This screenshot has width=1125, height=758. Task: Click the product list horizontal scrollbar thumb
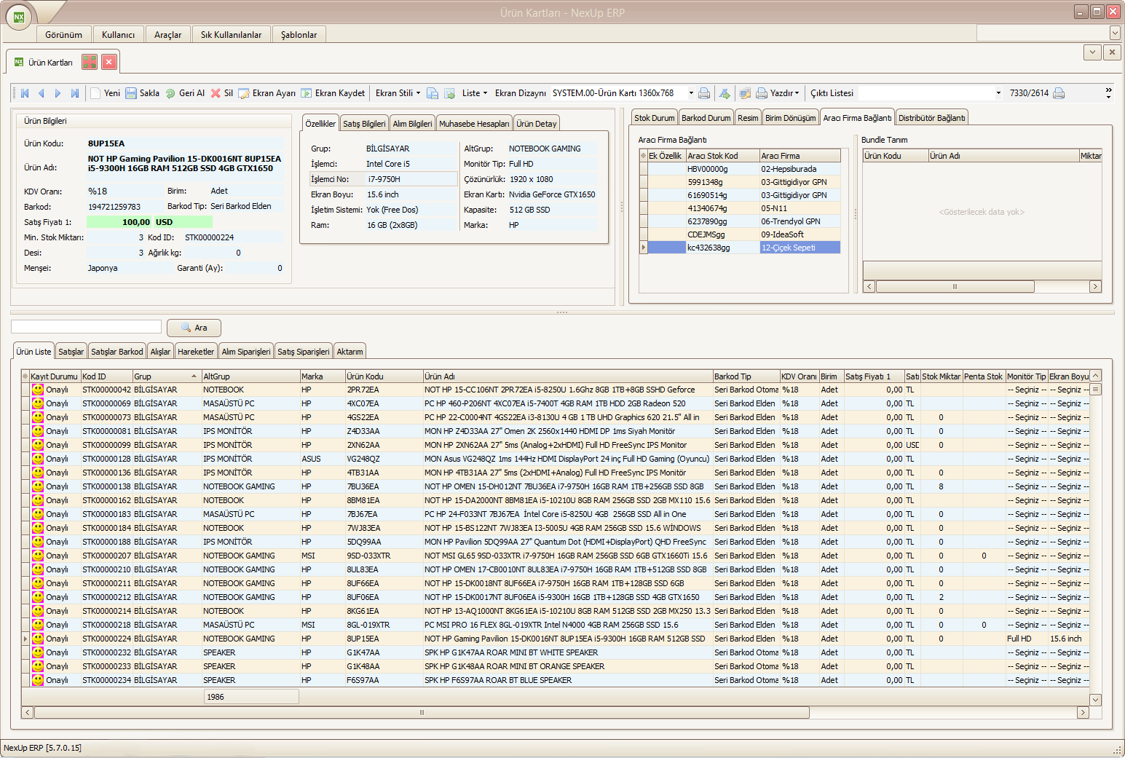(422, 712)
